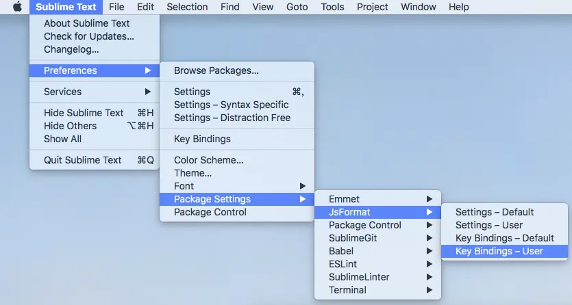This screenshot has width=572, height=305.
Task: Open the Goto menu in menu bar
Action: click(295, 8)
